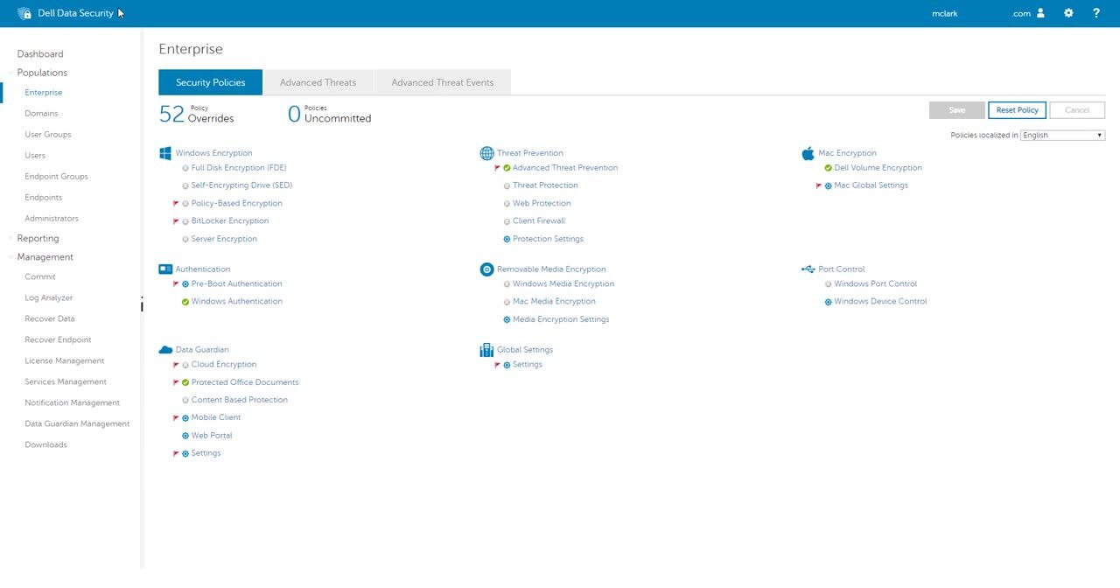Viewport: 1120px width, 588px height.
Task: Click the gear icon beside Mac Global Settings
Action: pyautogui.click(x=829, y=185)
